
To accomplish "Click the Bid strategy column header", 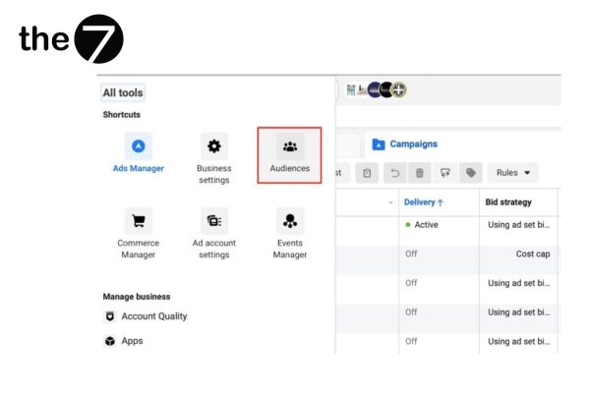I will click(508, 202).
